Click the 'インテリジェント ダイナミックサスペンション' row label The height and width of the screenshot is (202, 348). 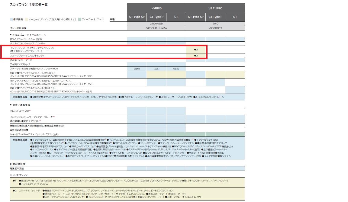(32, 48)
